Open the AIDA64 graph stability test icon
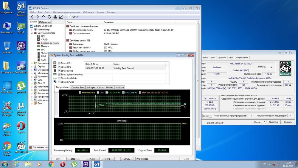 61,17
